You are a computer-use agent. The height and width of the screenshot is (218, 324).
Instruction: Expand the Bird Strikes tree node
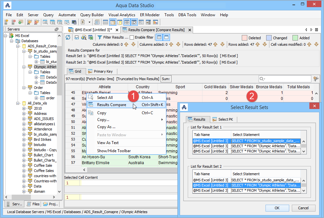24,139
